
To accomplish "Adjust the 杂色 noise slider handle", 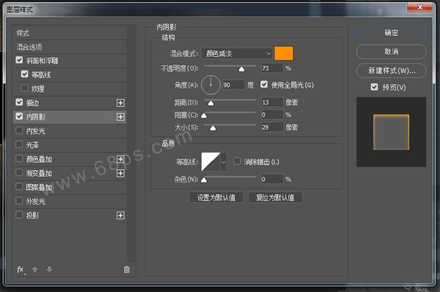I will 204,180.
